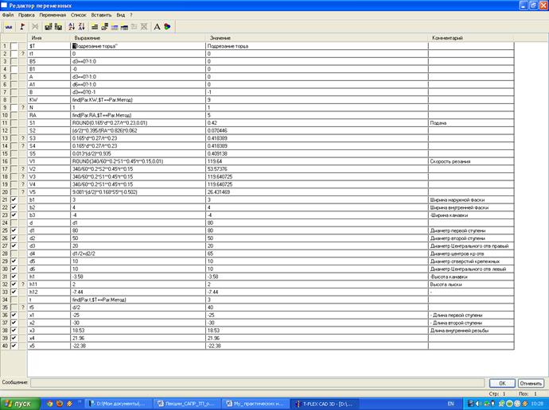
Task: Open the Файл menu
Action: (x=8, y=15)
